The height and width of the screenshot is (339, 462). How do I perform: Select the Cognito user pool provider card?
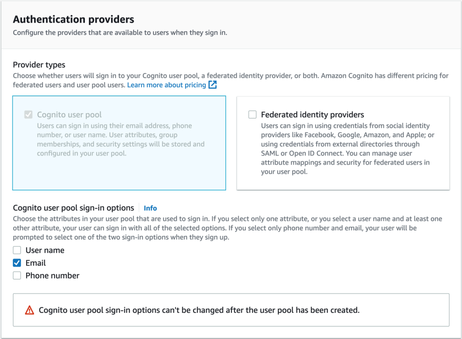coord(119,143)
